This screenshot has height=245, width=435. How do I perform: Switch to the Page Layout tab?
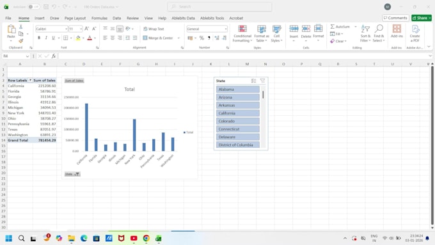tap(75, 18)
